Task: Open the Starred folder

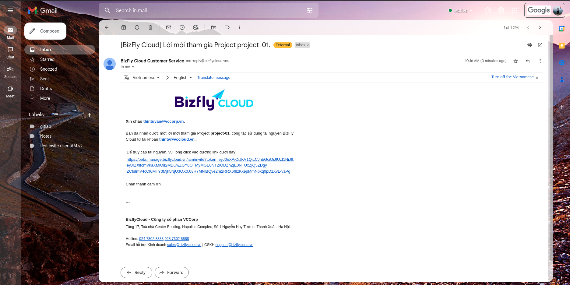Action: [x=47, y=59]
